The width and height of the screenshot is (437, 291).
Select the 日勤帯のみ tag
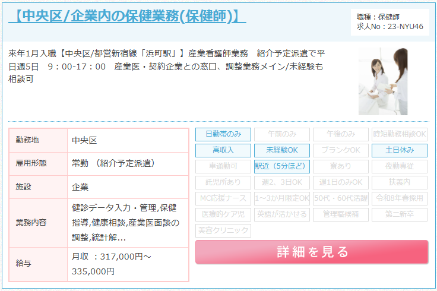coord(223,134)
